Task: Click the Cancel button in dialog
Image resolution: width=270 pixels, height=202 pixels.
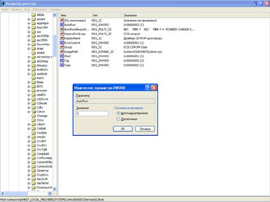Action: [145, 129]
